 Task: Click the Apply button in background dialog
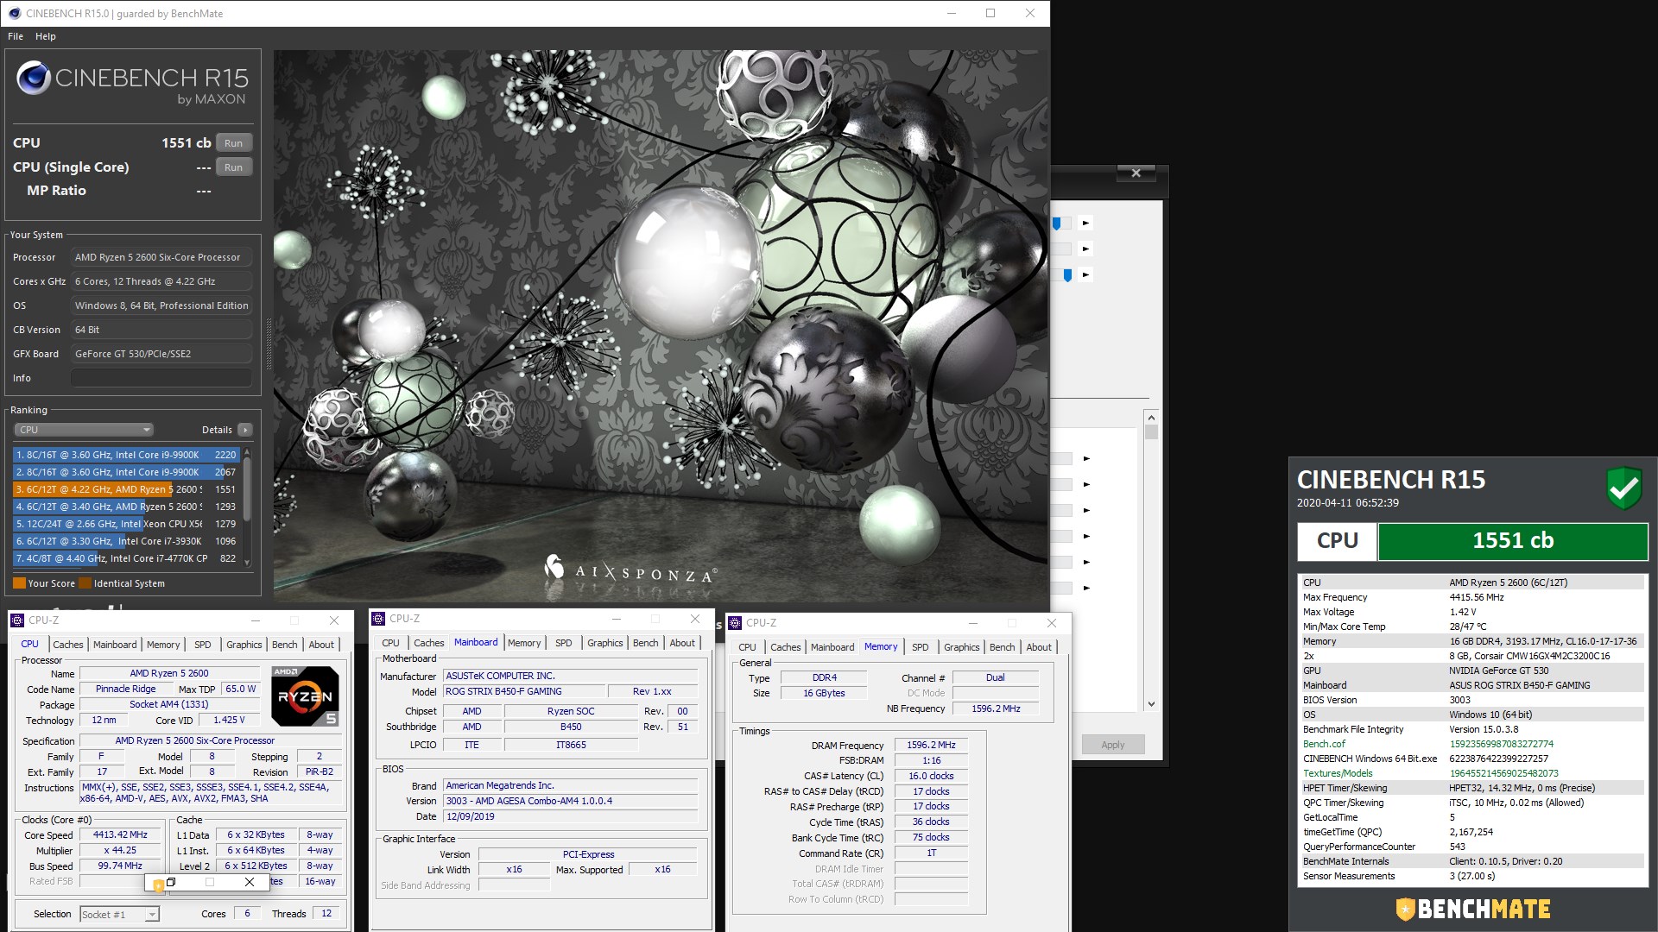(x=1112, y=745)
